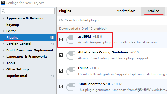Select the Plugins item in sidebar

tap(28, 38)
